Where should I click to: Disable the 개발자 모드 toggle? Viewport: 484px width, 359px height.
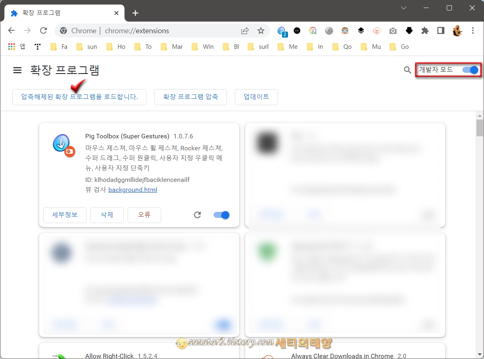[x=470, y=70]
